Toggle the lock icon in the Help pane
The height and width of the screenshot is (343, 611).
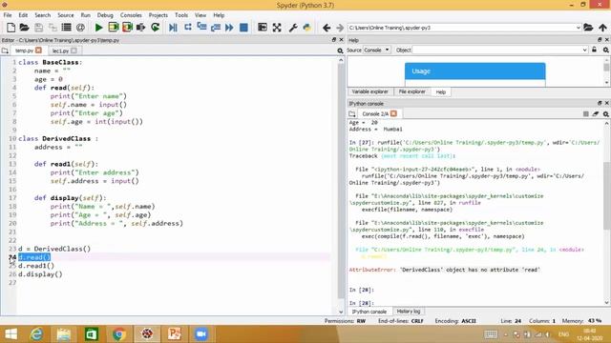(x=594, y=50)
